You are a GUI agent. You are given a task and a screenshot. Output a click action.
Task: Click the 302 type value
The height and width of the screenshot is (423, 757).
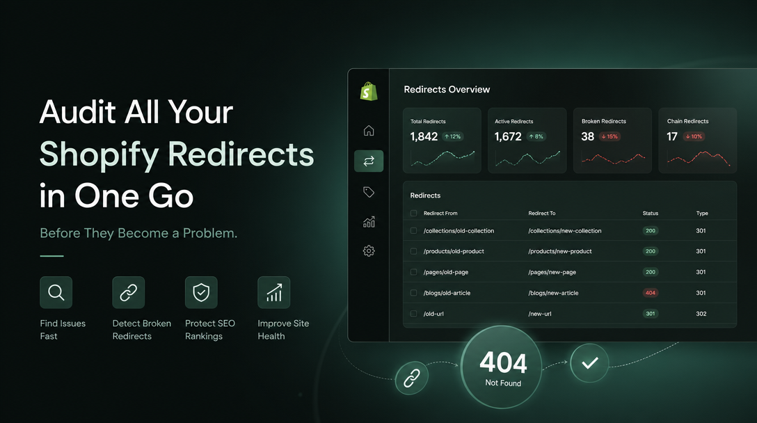701,313
